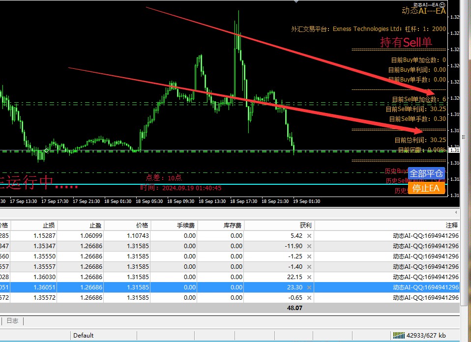Close the order with 22.15 profit
The width and height of the screenshot is (471, 342).
pyautogui.click(x=309, y=277)
